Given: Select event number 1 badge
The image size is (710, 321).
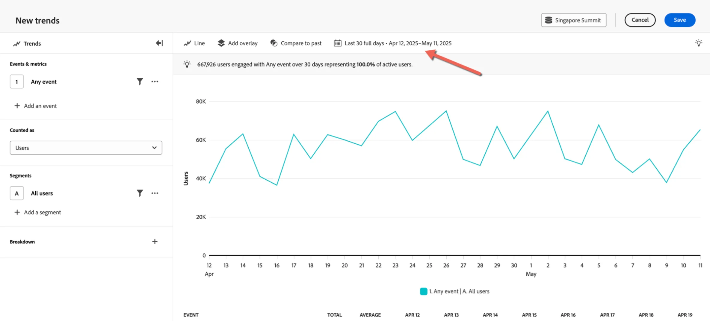Looking at the screenshot, I should (17, 81).
